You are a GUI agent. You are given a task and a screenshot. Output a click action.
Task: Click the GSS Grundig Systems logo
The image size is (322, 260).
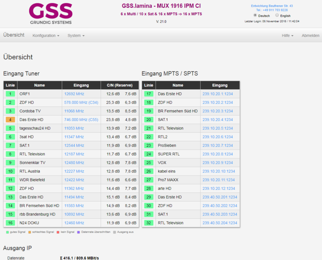click(x=51, y=14)
